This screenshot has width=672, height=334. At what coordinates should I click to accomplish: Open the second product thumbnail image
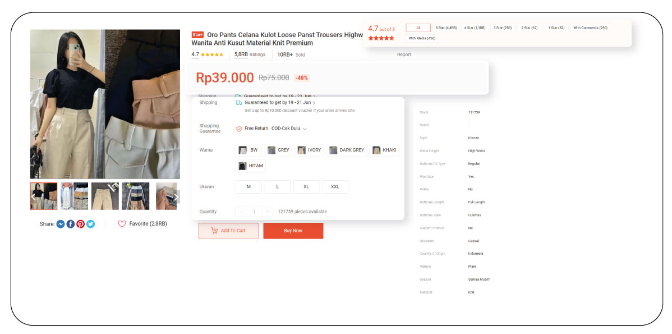point(74,196)
